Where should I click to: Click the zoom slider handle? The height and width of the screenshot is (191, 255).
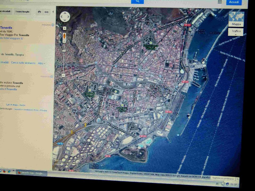[64, 51]
